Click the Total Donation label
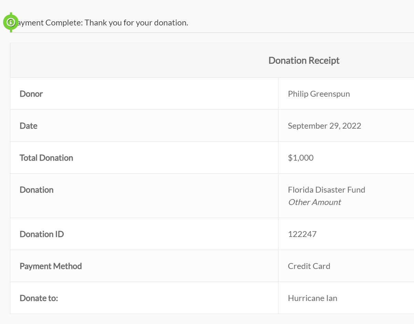Image resolution: width=414 pixels, height=324 pixels. (46, 158)
